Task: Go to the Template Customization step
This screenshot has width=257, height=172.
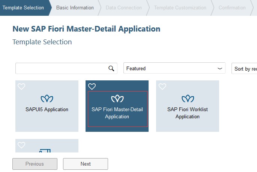Action: click(x=180, y=8)
